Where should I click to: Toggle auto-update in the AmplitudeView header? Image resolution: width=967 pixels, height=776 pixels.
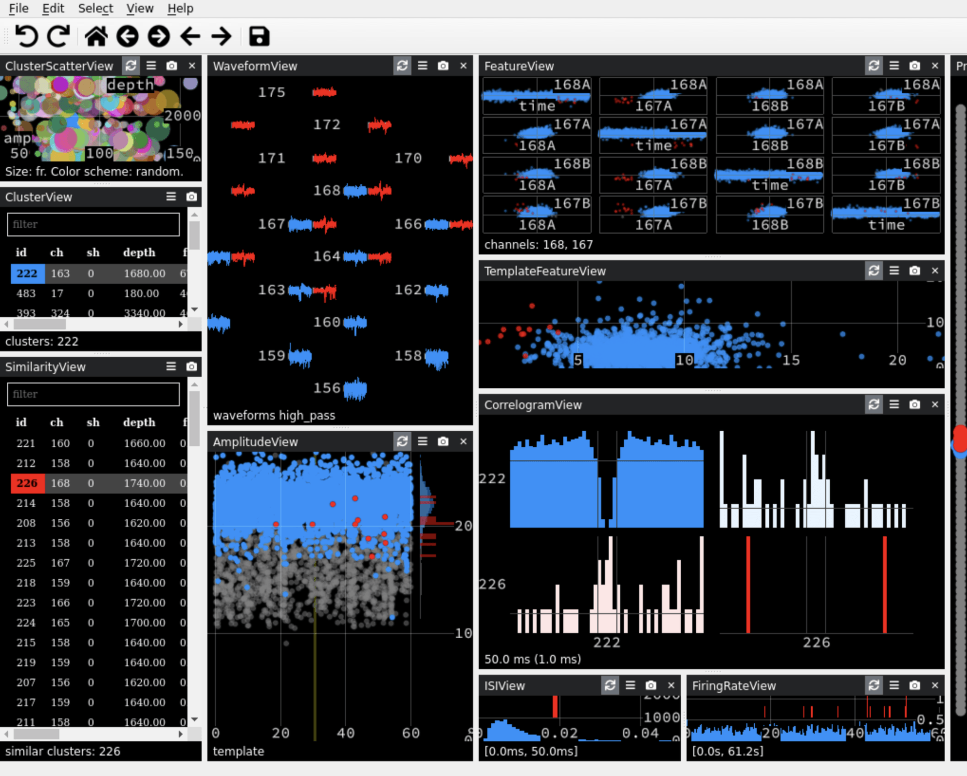(402, 441)
